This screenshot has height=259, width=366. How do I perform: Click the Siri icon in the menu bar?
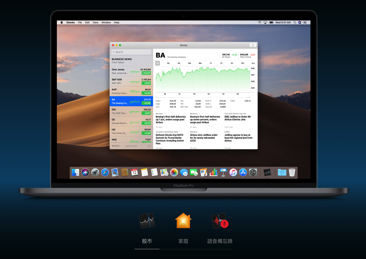300,23
